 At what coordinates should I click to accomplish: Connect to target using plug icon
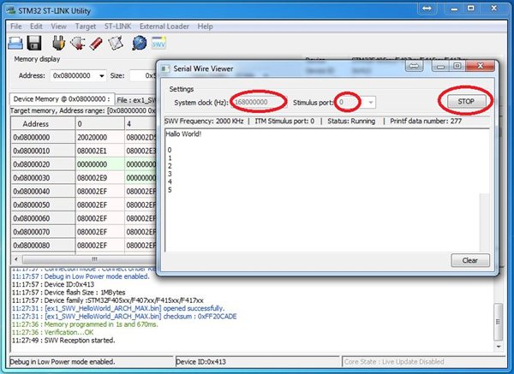(58, 43)
